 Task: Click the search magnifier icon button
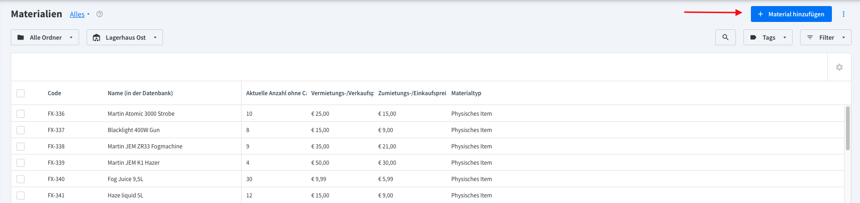(x=726, y=37)
